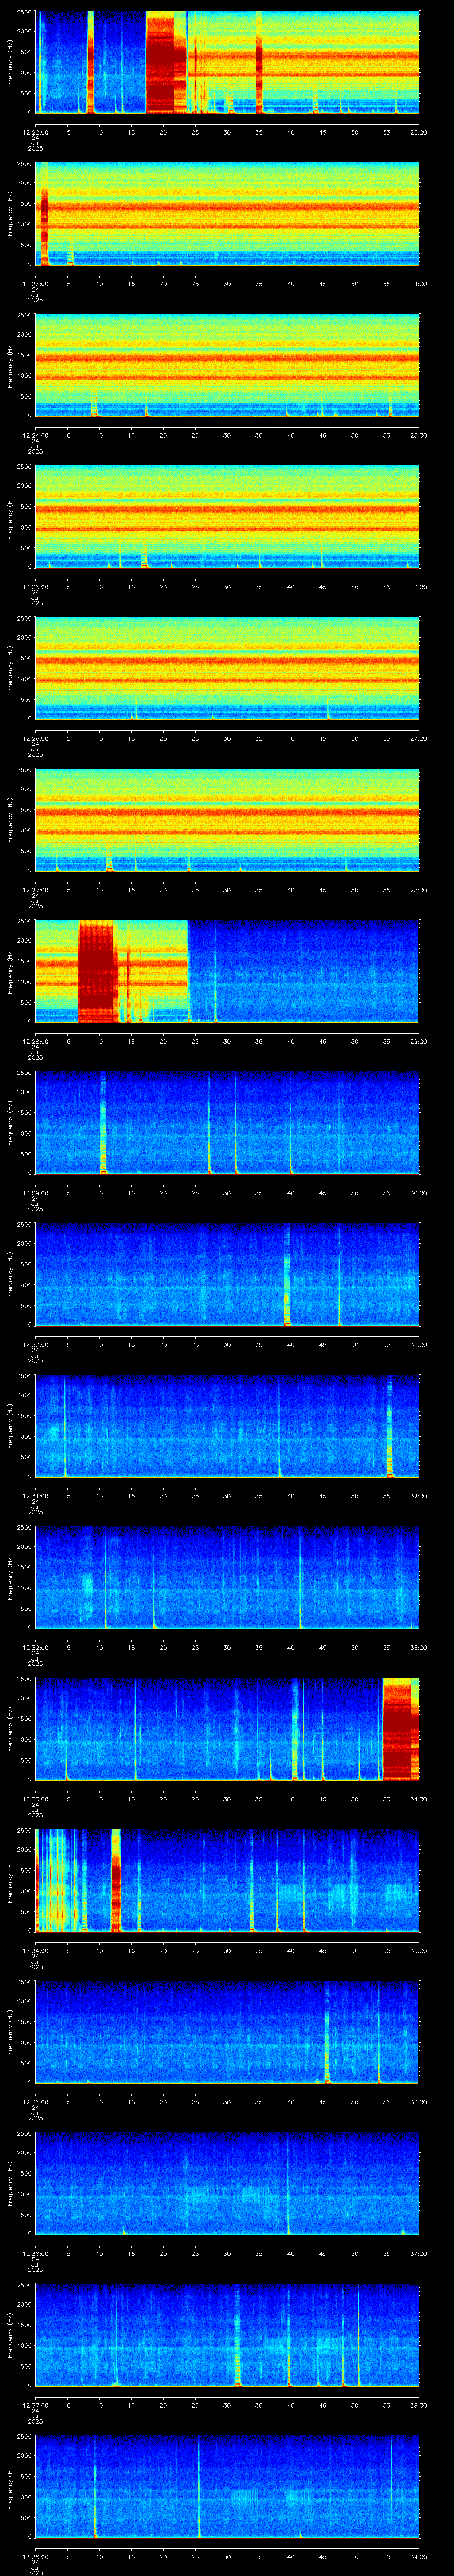
Task: Open the spectrogram panel starting at 12:22:00
Action: (227, 62)
